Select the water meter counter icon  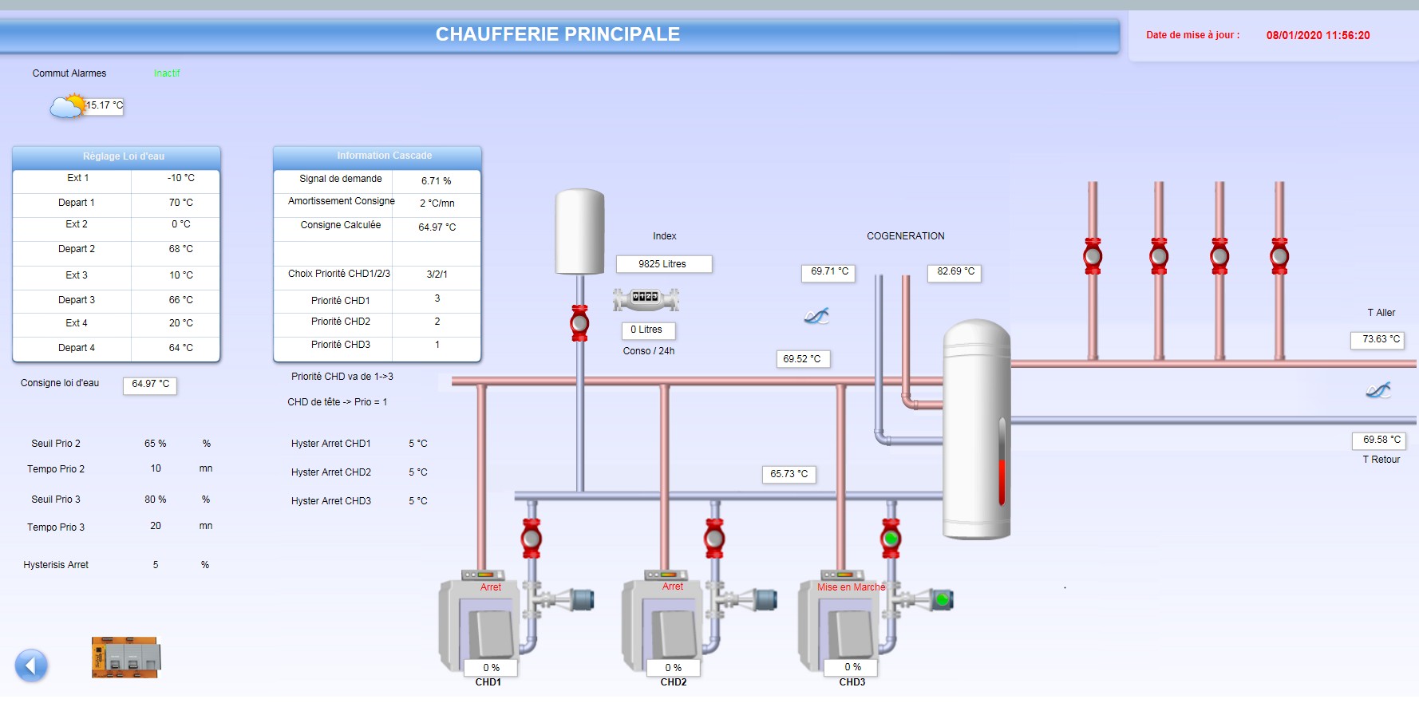tap(646, 298)
